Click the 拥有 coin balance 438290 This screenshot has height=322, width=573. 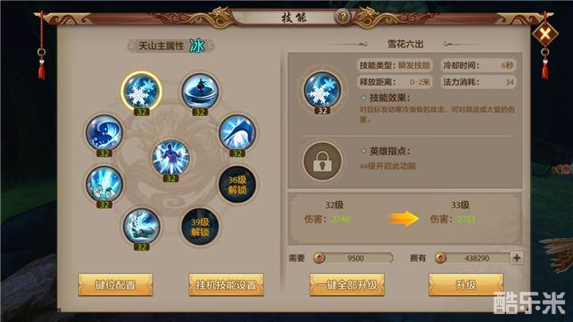(x=472, y=258)
